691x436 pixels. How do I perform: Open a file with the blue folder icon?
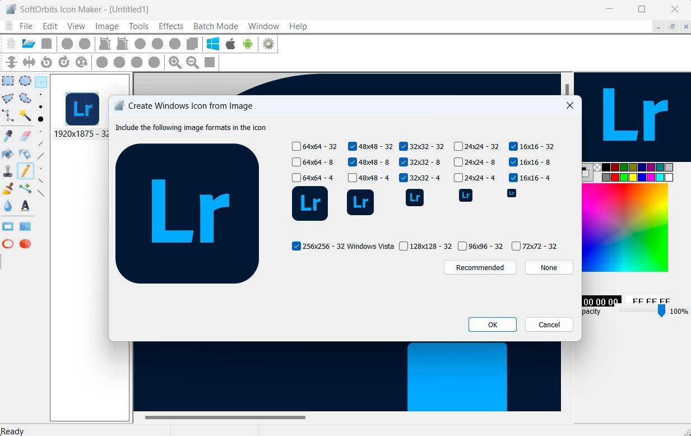(29, 44)
